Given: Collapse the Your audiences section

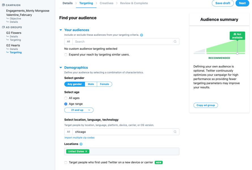Looking at the screenshot, I should click(61, 30).
